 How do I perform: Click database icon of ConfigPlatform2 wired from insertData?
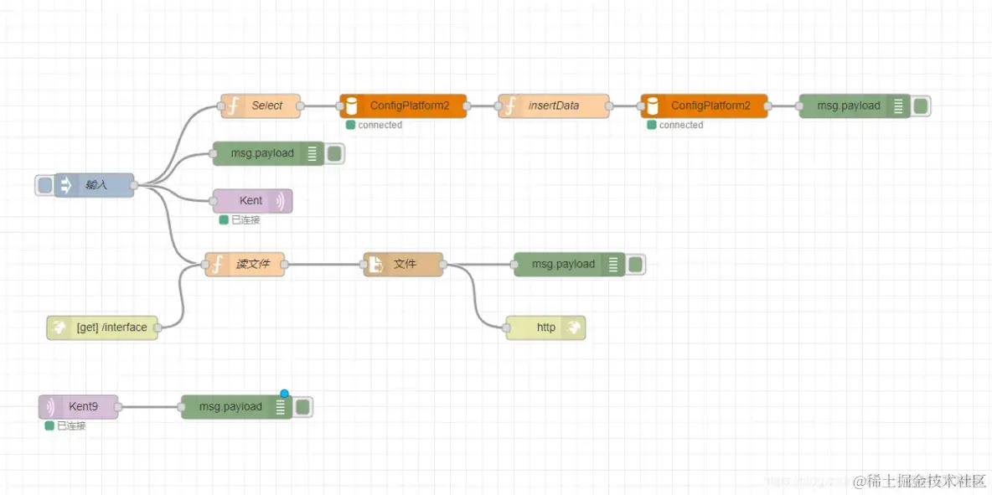click(653, 106)
